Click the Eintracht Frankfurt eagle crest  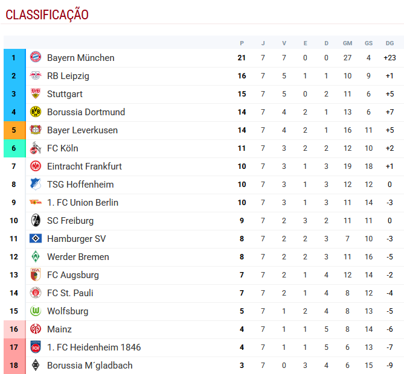[x=36, y=166]
